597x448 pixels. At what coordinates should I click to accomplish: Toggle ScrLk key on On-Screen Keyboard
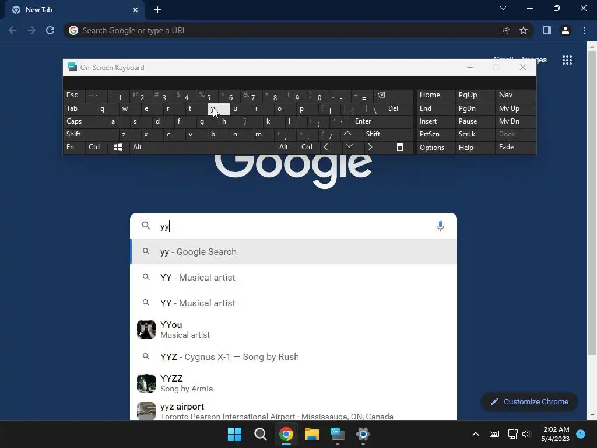(x=475, y=134)
